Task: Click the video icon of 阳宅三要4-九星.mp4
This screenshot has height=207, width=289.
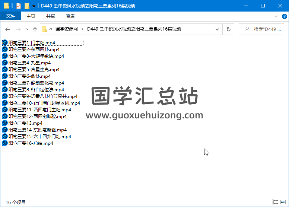Action: pos(5,63)
